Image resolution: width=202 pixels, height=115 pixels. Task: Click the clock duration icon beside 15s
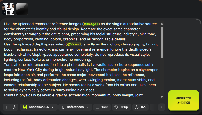[137, 107]
